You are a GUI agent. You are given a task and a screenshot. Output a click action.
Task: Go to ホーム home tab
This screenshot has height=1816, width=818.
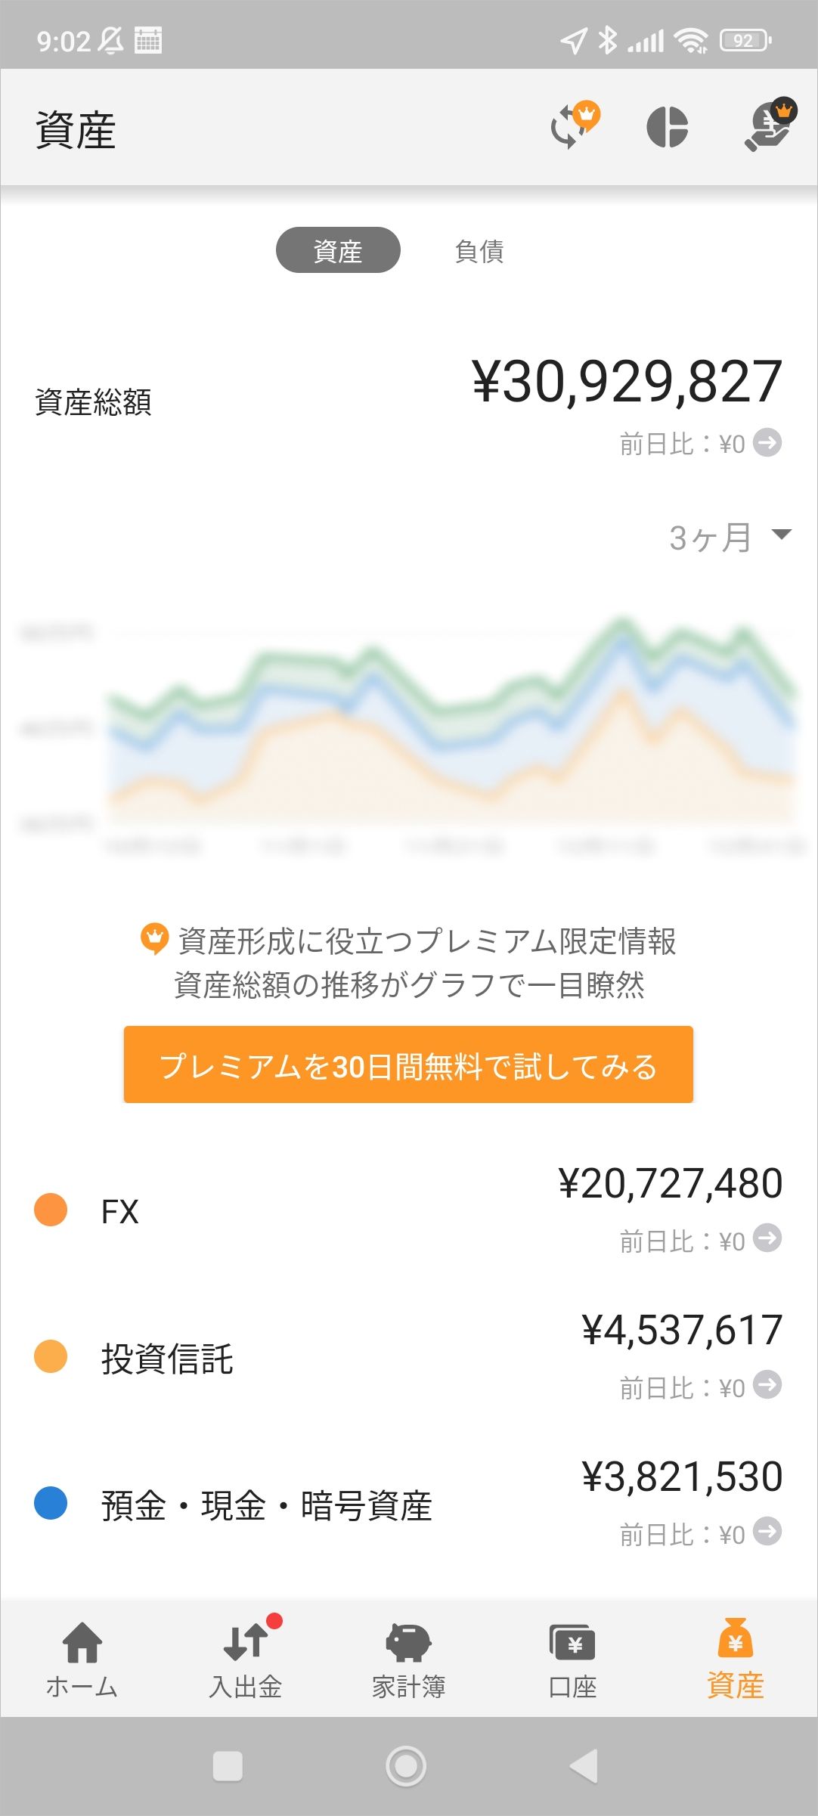(x=82, y=1659)
